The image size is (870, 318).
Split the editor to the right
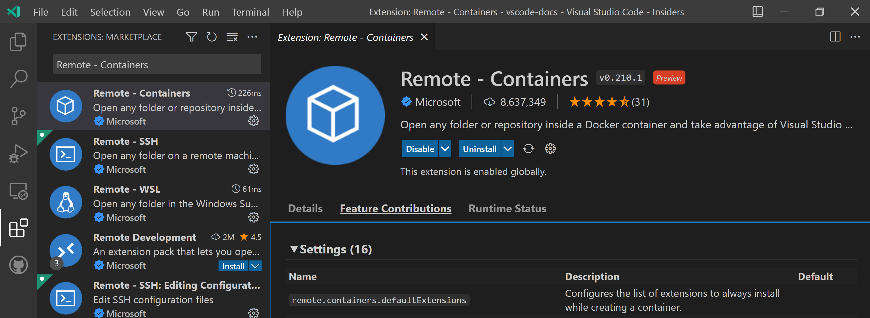point(835,37)
